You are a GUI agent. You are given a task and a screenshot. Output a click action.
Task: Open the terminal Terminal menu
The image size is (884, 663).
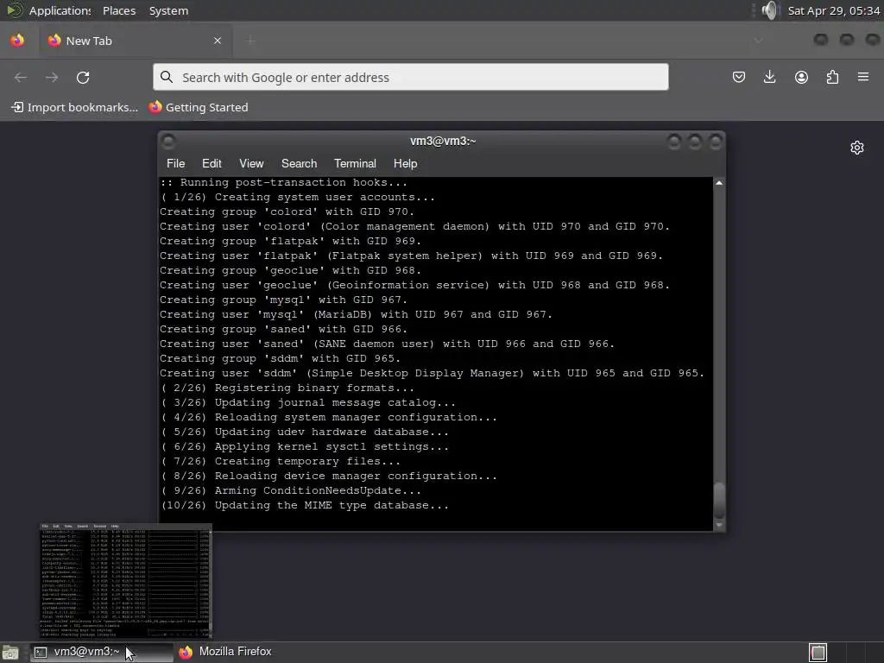point(355,163)
